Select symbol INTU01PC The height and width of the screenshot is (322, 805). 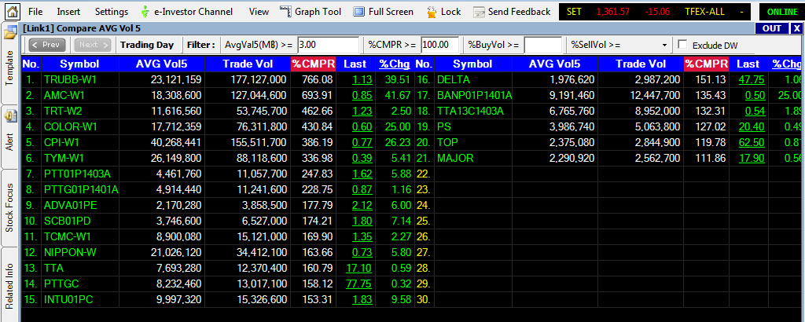[x=68, y=300]
